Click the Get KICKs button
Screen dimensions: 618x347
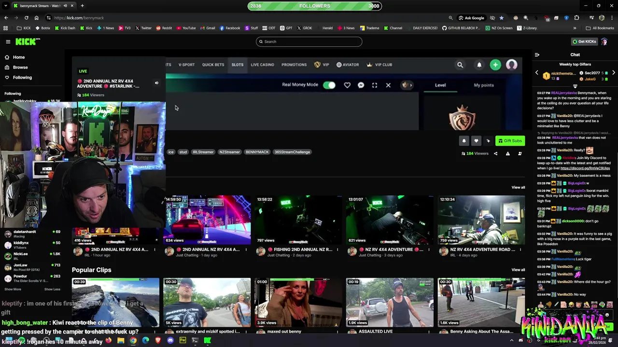[584, 41]
